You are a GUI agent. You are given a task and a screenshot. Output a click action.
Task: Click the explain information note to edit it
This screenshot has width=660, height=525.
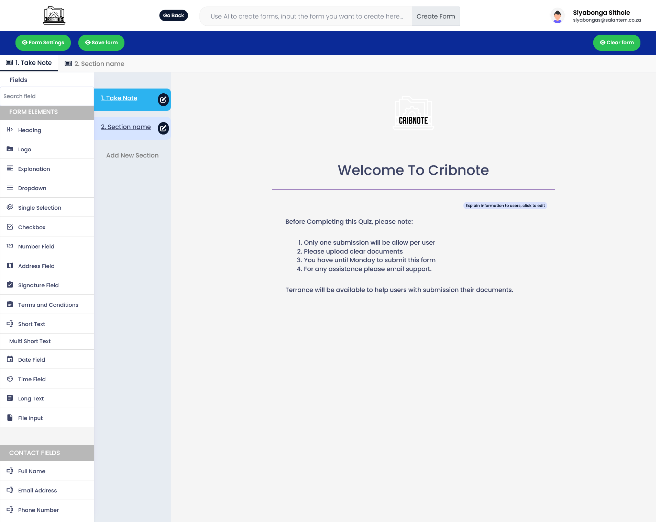(x=505, y=205)
